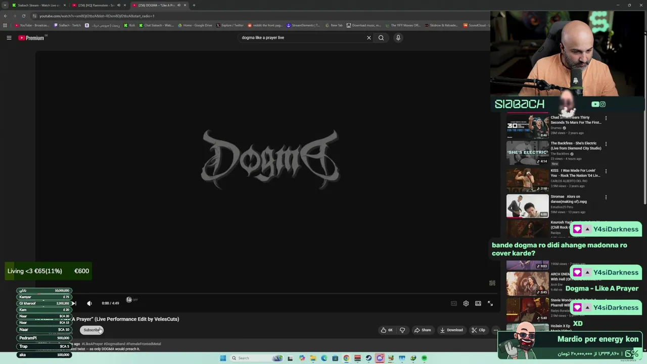Switch player to theater mode
Viewport: 647px width, 364px height.
(x=478, y=303)
